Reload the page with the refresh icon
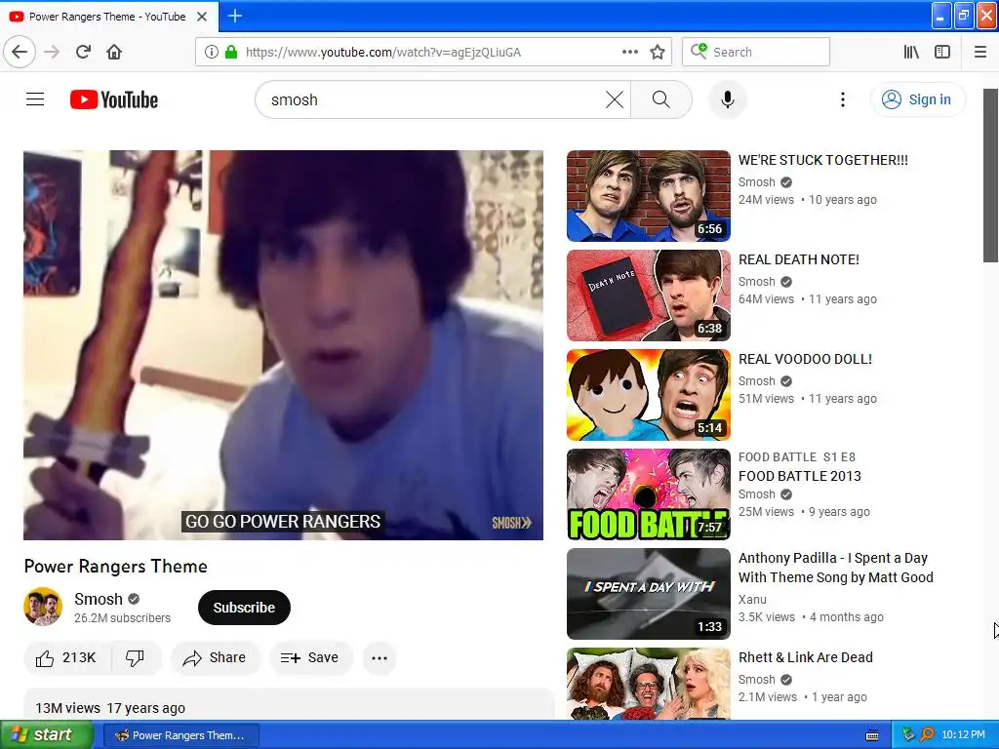The image size is (999, 749). coord(83,52)
